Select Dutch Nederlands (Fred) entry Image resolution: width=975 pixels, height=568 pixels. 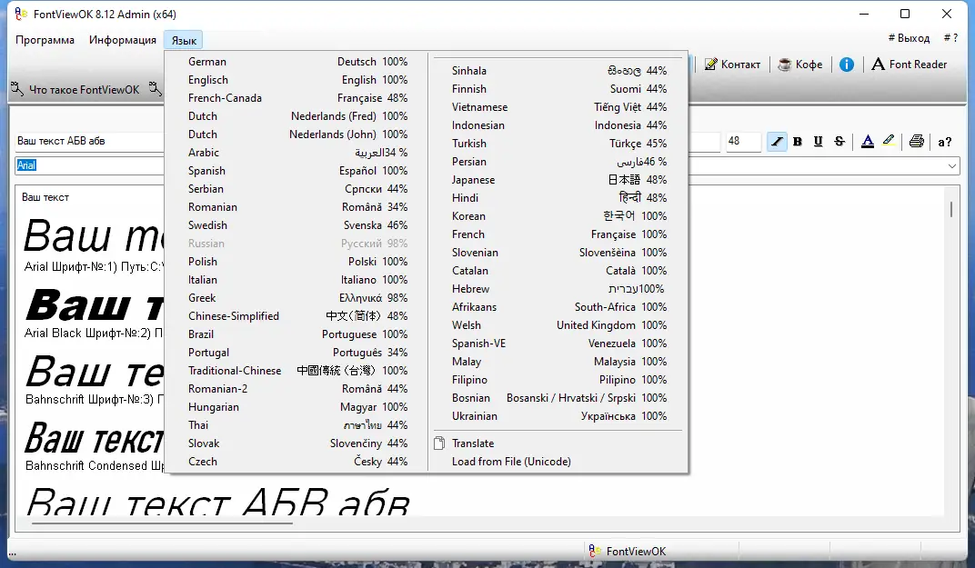[x=297, y=116]
